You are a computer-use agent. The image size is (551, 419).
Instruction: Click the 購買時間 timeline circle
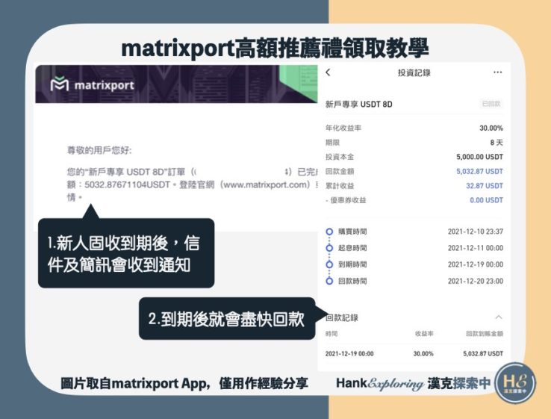[329, 232]
